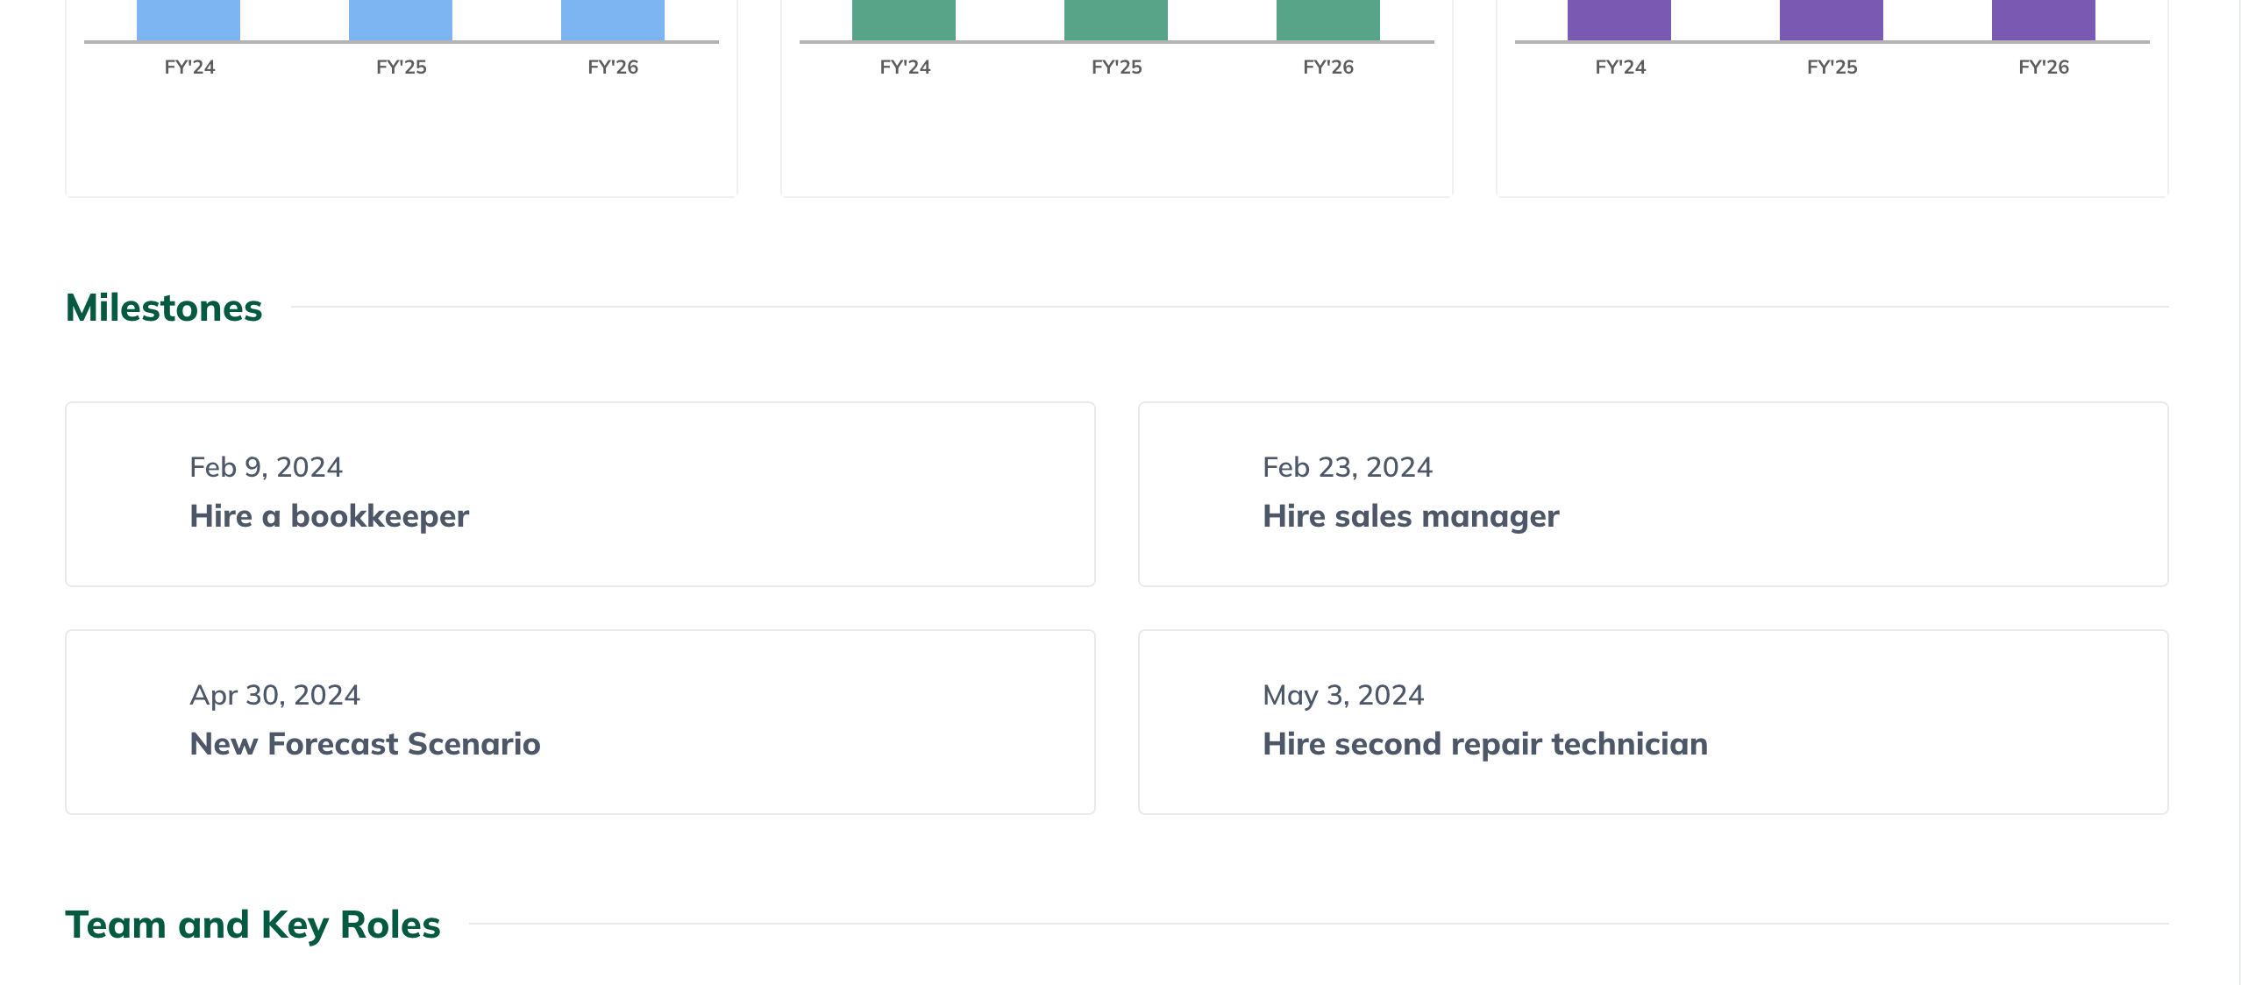
Task: Select the blue FY'26 bar
Action: tap(613, 18)
